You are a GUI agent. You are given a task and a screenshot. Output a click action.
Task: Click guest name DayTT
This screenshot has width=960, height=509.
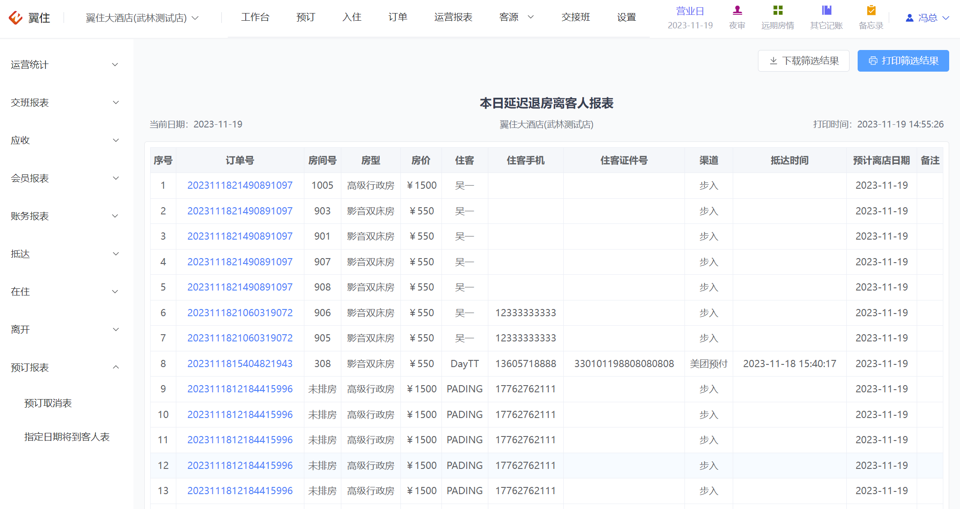tap(465, 364)
